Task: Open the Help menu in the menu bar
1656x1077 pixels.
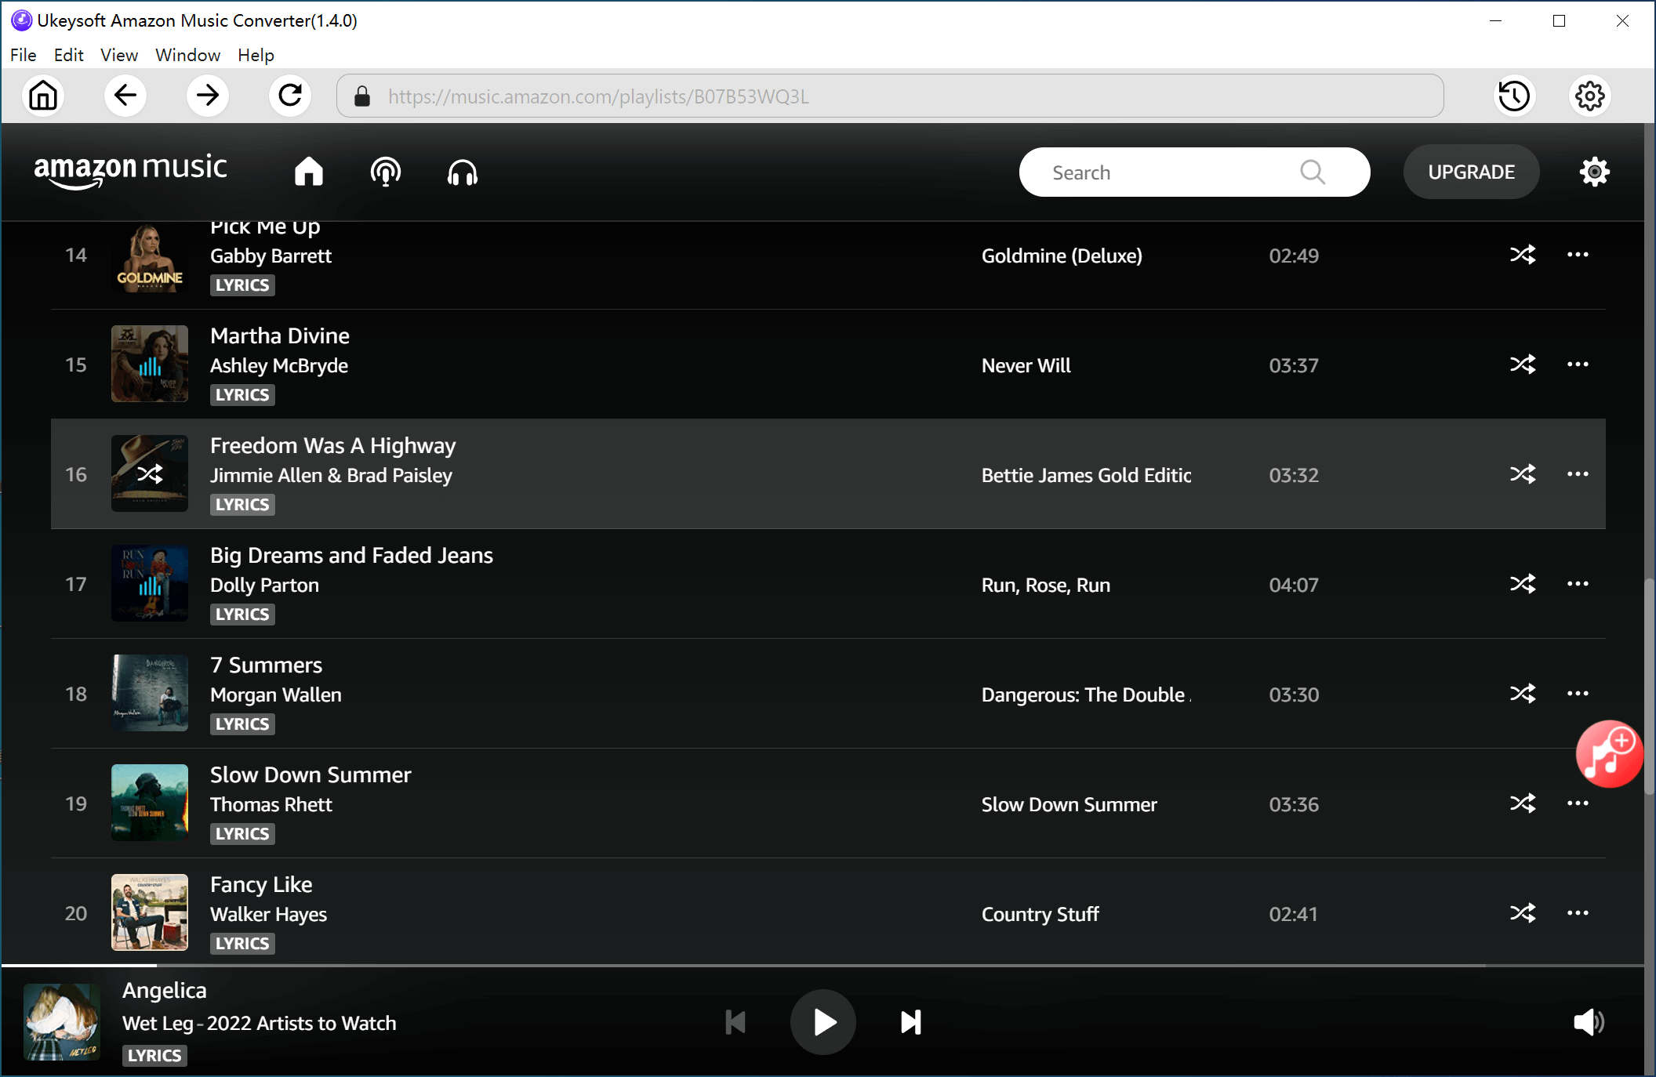Action: (x=255, y=54)
